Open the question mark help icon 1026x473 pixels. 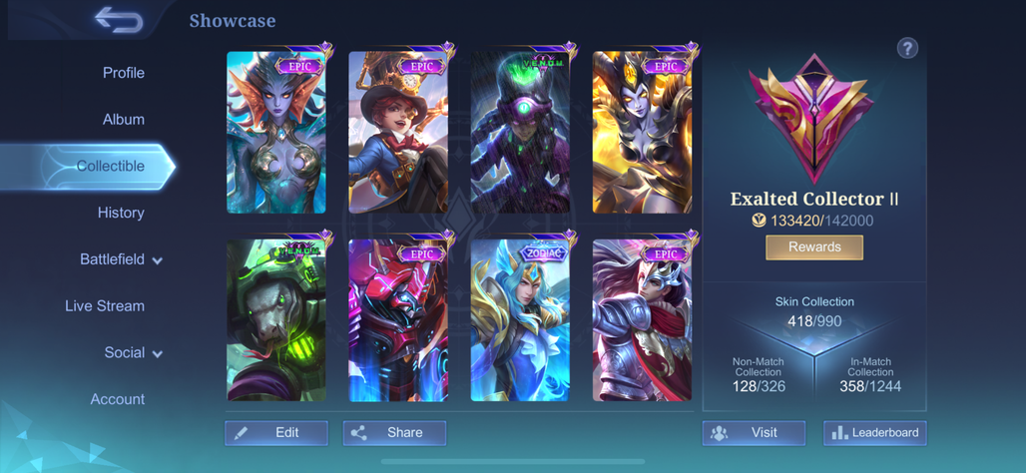[x=907, y=48]
